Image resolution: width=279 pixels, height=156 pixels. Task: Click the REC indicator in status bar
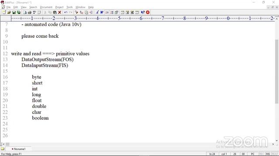(262, 154)
